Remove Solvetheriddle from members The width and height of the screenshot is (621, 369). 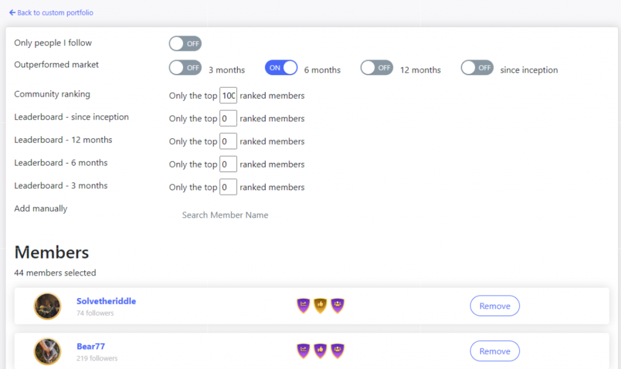(x=495, y=306)
